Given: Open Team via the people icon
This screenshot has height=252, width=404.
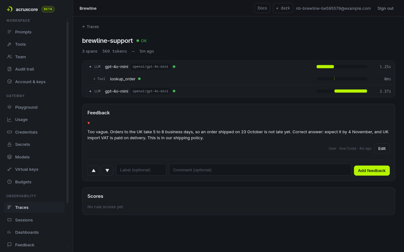Looking at the screenshot, I should click(9, 57).
